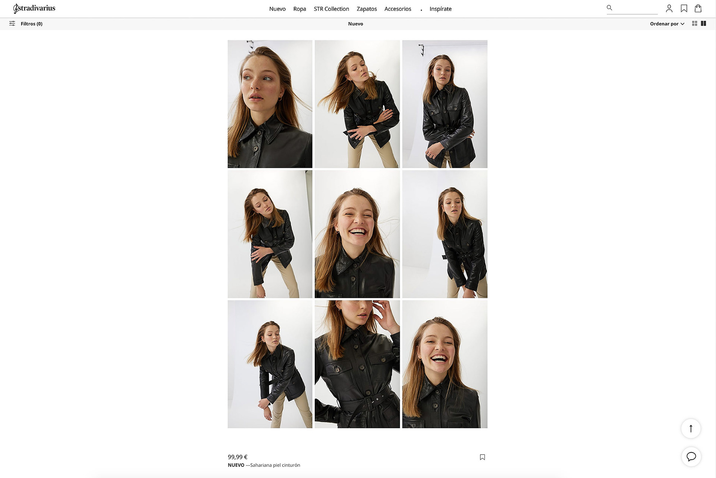Viewport: 716px width, 478px height.
Task: Switch to four-column grid view
Action: (694, 23)
